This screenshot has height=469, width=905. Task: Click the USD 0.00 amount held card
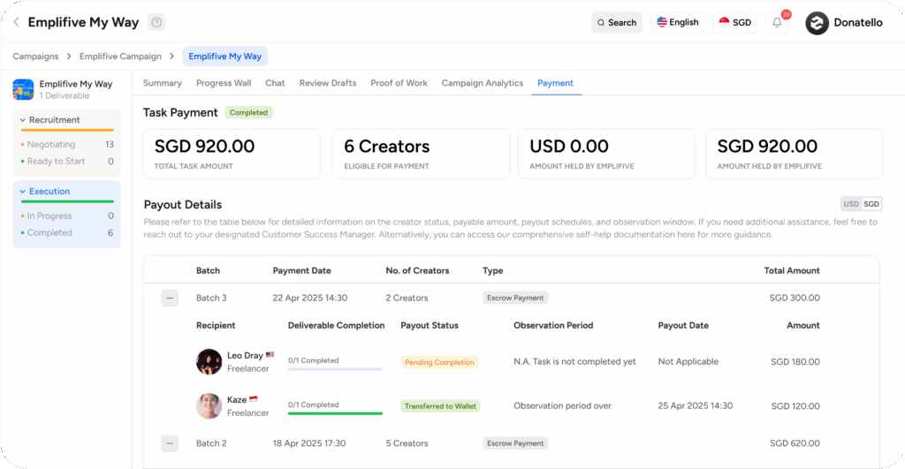coord(607,154)
